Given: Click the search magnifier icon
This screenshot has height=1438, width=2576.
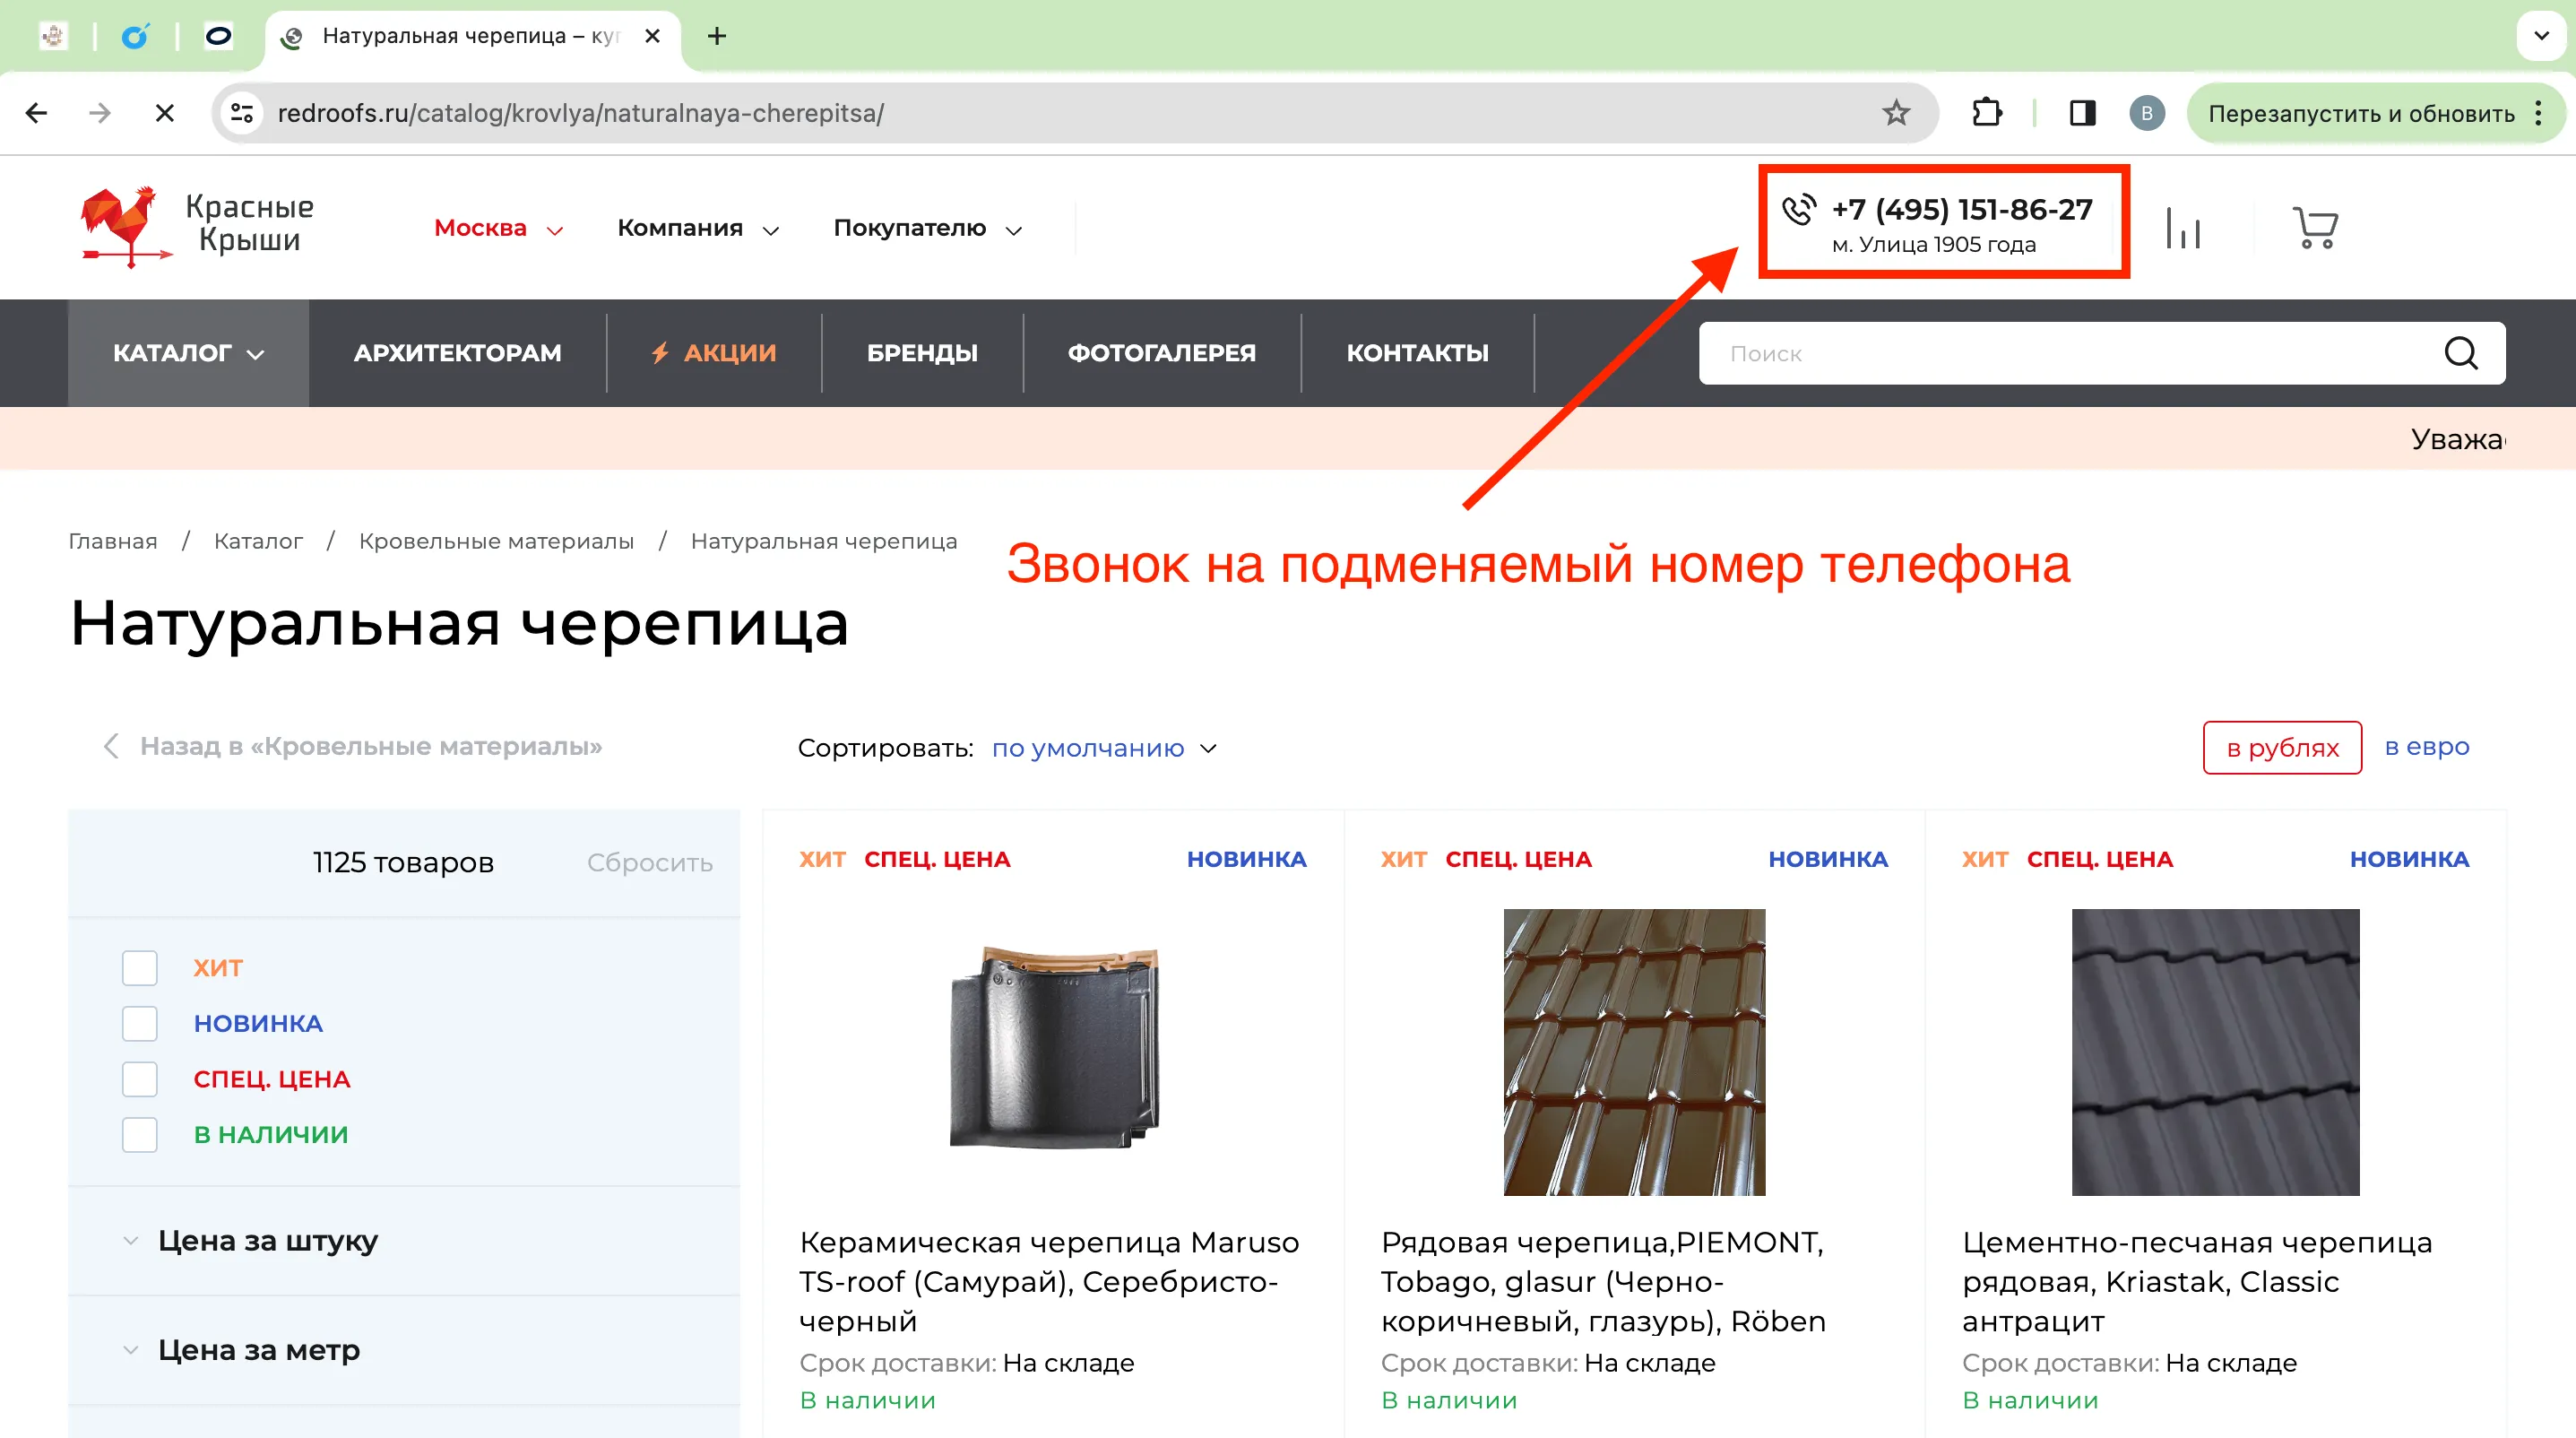Looking at the screenshot, I should tap(2461, 353).
